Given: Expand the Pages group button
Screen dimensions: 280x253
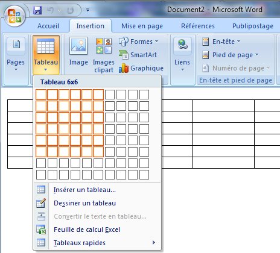Looking at the screenshot, I should 16,60.
